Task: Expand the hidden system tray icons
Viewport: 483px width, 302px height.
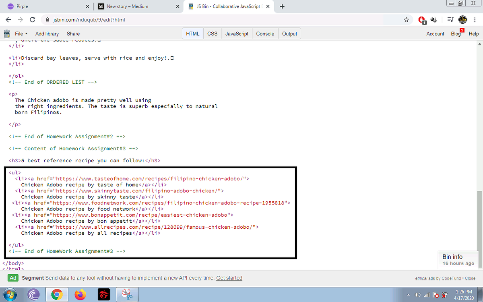Action: pyautogui.click(x=408, y=294)
